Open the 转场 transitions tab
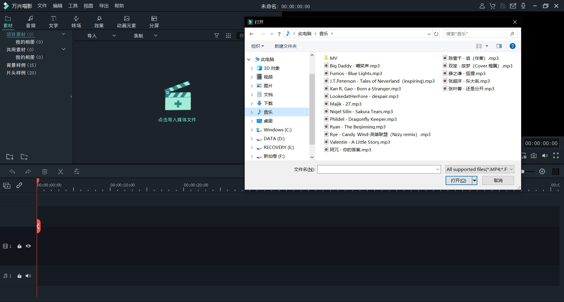The width and height of the screenshot is (564, 302). tap(76, 22)
